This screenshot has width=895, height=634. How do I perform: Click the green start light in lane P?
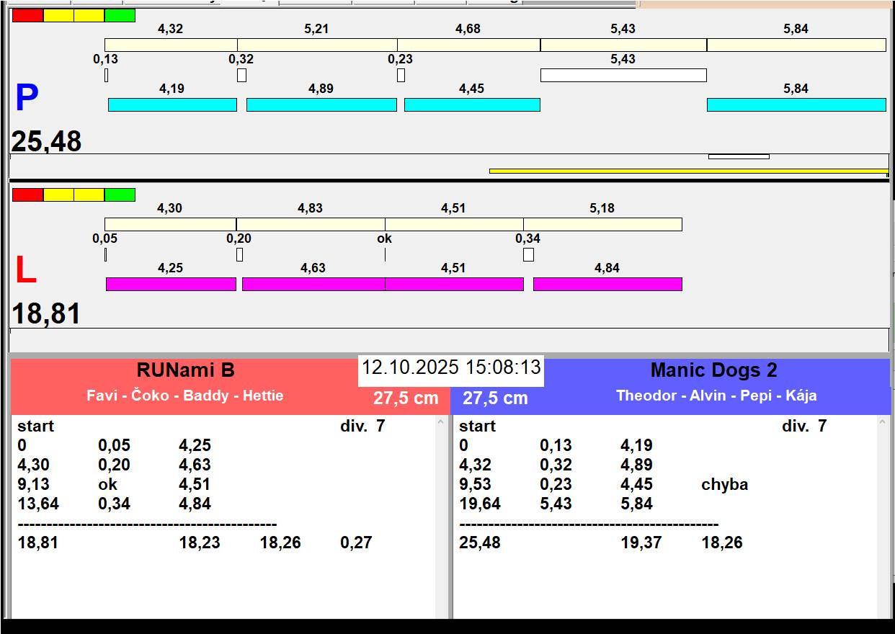pyautogui.click(x=120, y=15)
